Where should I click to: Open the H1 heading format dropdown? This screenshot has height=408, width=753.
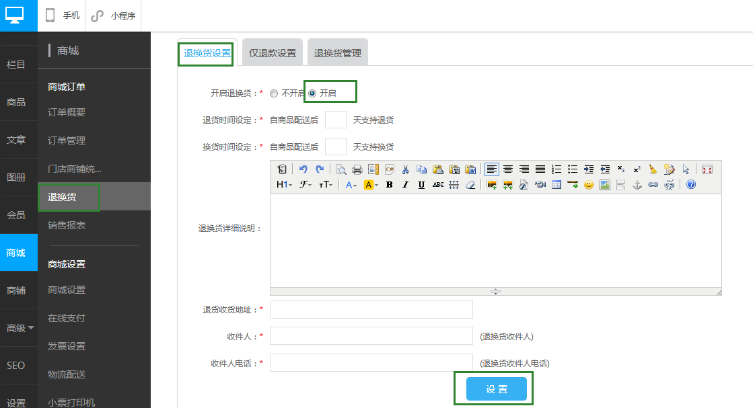point(284,185)
